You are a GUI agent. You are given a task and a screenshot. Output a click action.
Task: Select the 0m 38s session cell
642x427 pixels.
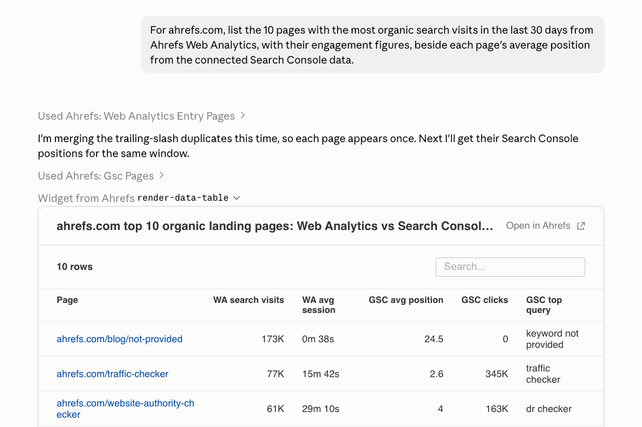pos(318,339)
